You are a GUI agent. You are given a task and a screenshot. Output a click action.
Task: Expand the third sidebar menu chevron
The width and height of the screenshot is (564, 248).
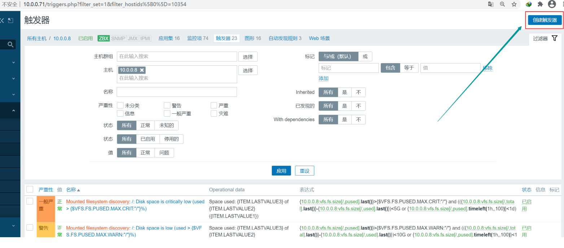pos(13,95)
